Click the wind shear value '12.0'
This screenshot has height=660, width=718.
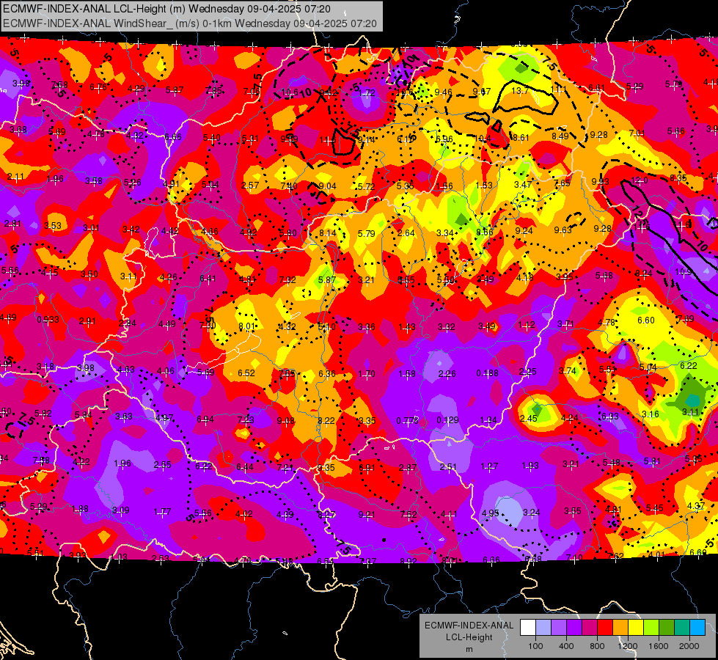[x=640, y=180]
